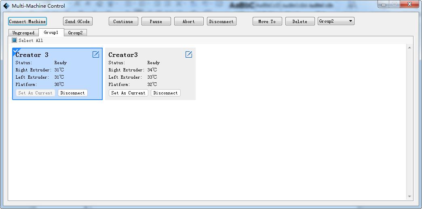Click Disconnect on the Creator3 card
Image resolution: width=422 pixels, height=209 pixels.
[165, 93]
